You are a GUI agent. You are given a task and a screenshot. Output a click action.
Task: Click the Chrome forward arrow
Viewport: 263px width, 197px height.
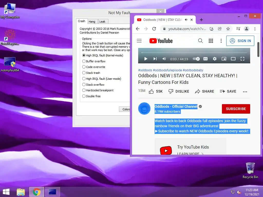(x=146, y=29)
